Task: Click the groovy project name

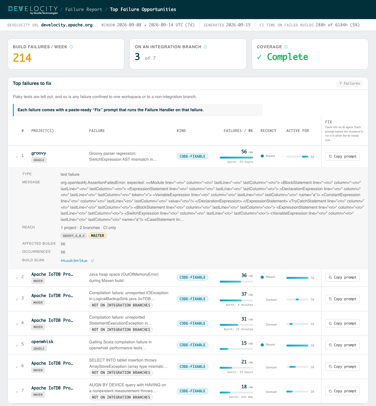Action: [39, 153]
